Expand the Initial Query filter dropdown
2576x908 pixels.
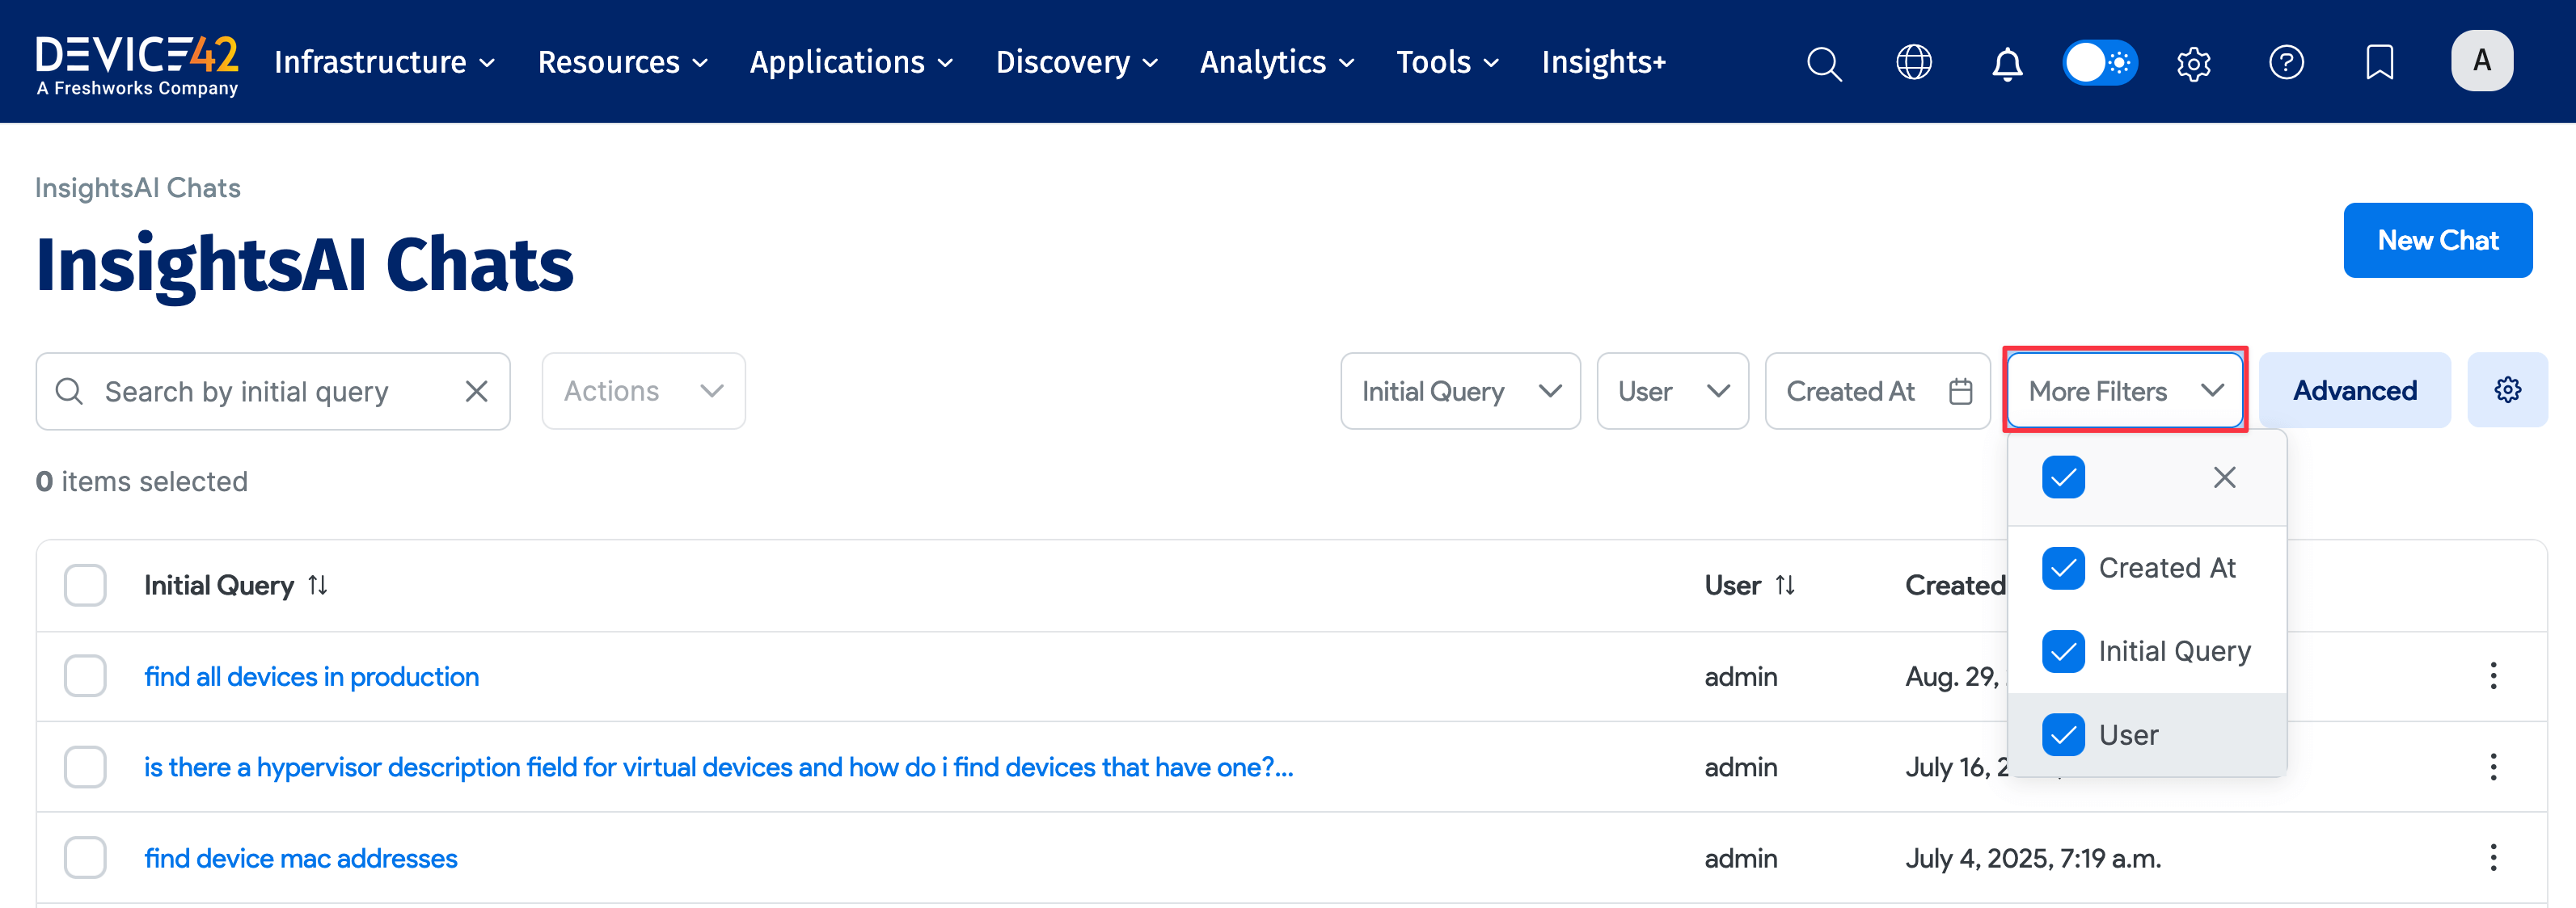coord(1459,390)
